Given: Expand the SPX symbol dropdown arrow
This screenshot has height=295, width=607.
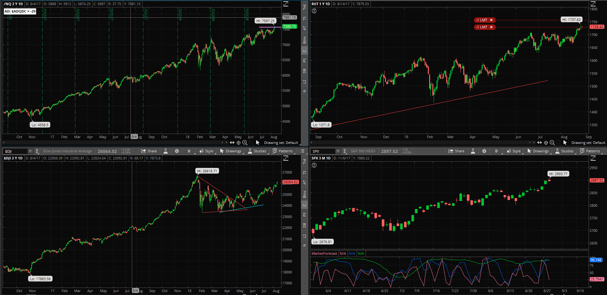Looking at the screenshot, I should pyautogui.click(x=338, y=151).
